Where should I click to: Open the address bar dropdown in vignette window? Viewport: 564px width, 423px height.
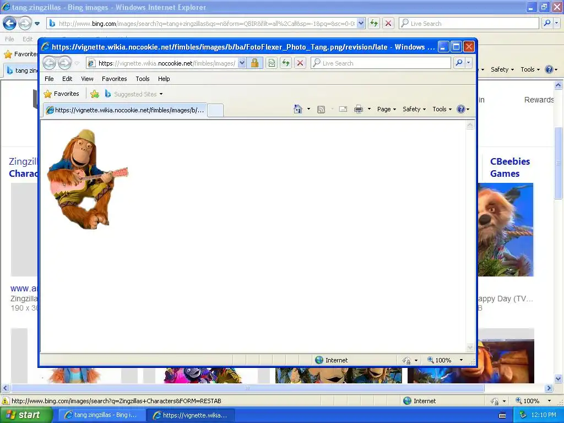pyautogui.click(x=242, y=63)
